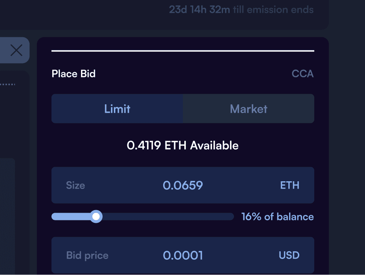The width and height of the screenshot is (365, 275).
Task: Click the balance slider handle
Action: (x=96, y=217)
